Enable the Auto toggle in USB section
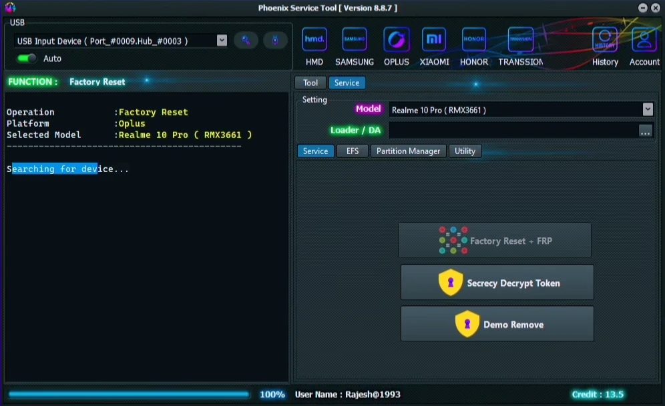This screenshot has height=406, width=665. 25,59
